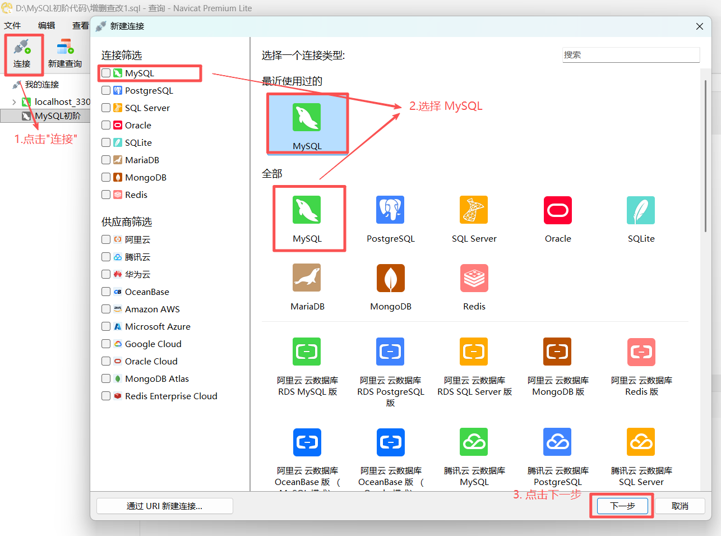
Task: Click the 连接 toolbar icon in main window
Action: pyautogui.click(x=22, y=54)
